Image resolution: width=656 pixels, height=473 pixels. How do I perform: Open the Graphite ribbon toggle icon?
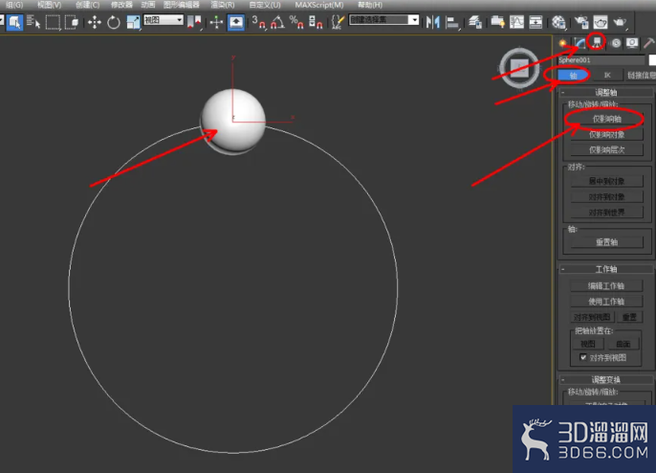click(498, 22)
